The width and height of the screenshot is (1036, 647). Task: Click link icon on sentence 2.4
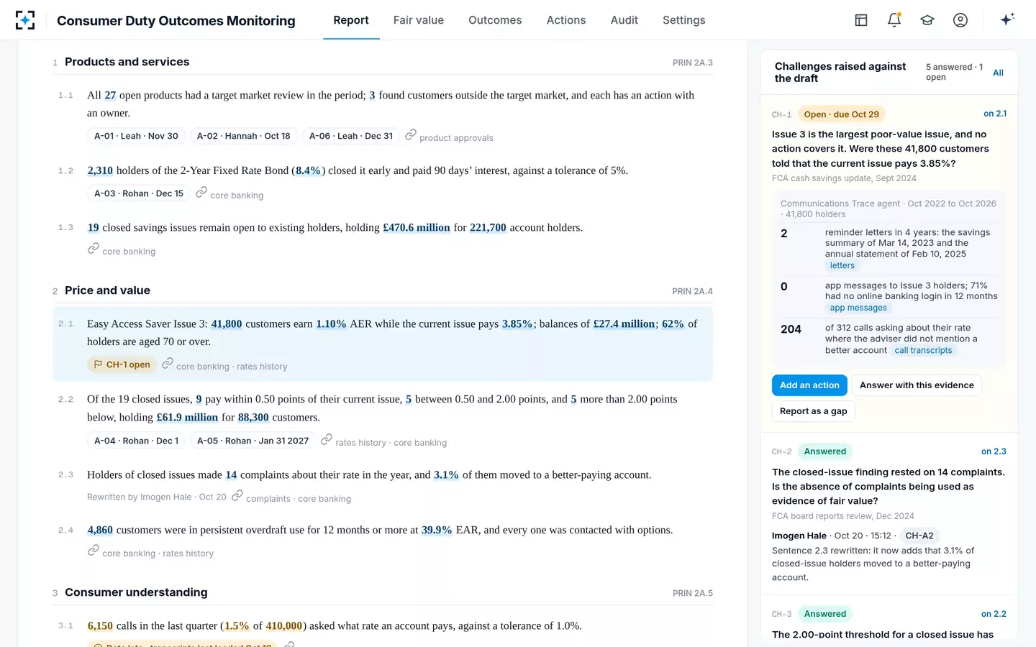click(x=94, y=550)
